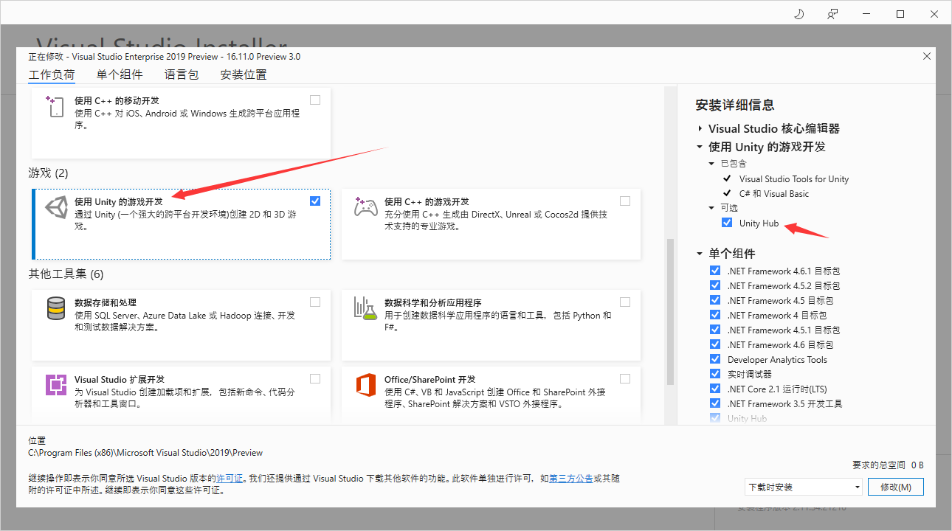
Task: Click the install location path text
Action: pos(145,453)
